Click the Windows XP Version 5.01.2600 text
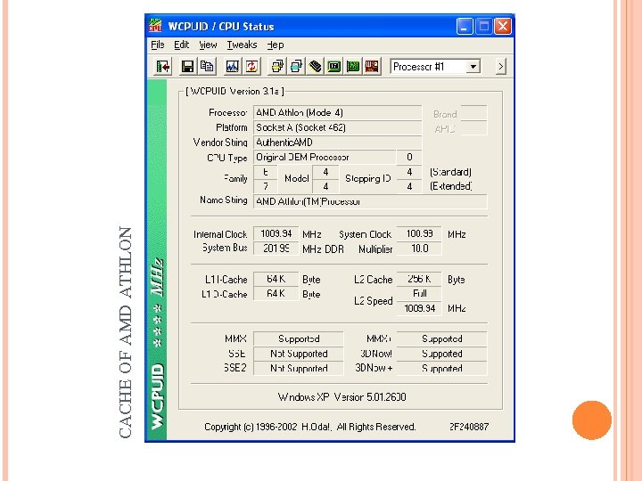Image resolution: width=642 pixels, height=481 pixels. (x=342, y=396)
